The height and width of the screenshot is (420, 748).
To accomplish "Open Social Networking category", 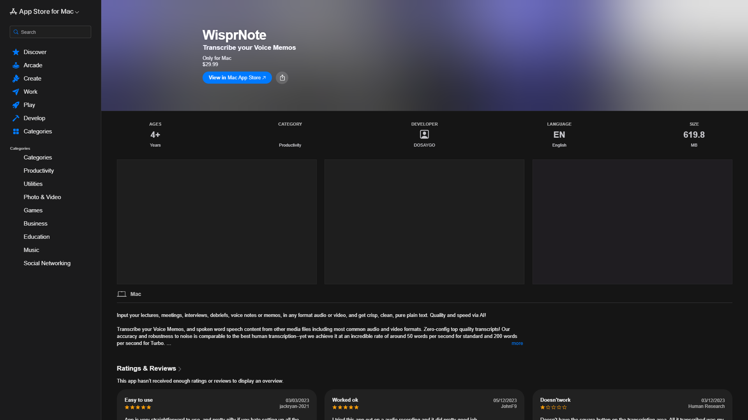I will pyautogui.click(x=47, y=263).
